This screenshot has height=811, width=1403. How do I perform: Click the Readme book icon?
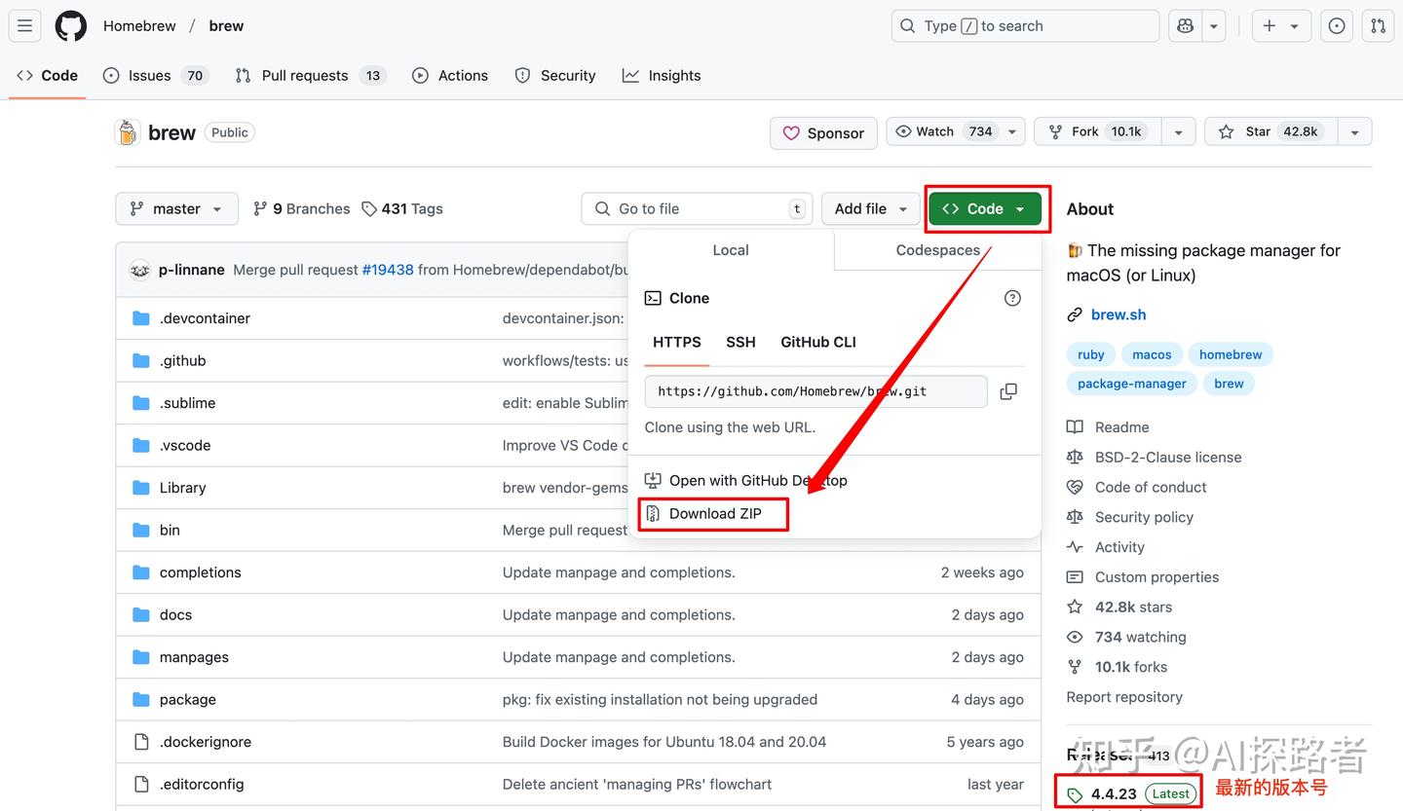[1075, 426]
